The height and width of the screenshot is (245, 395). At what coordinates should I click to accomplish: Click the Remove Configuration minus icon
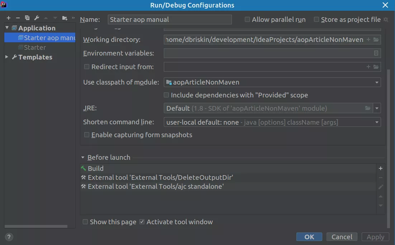18,18
